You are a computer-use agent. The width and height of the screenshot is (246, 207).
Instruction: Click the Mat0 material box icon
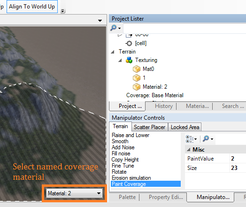tap(137, 69)
